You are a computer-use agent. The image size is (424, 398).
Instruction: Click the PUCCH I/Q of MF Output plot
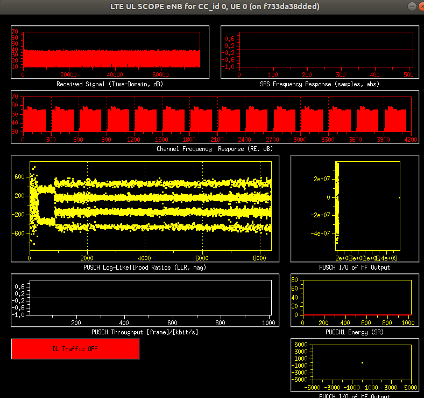(355, 365)
